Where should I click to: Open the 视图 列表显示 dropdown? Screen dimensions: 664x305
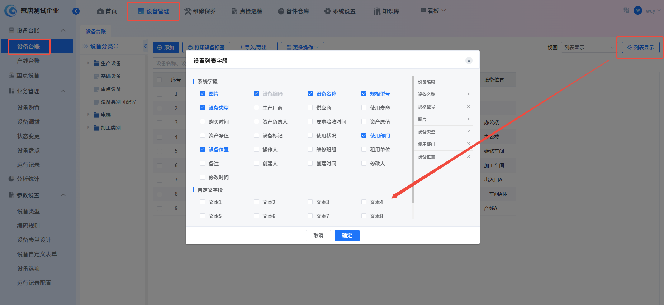tap(588, 48)
